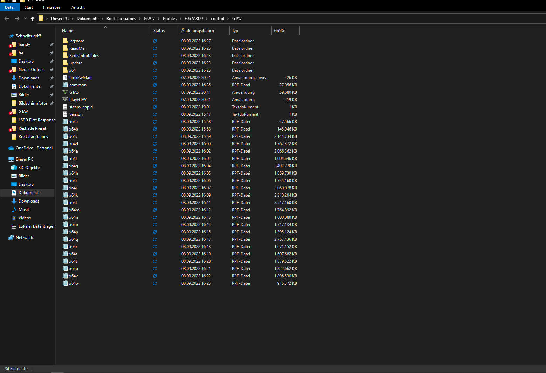546x373 pixels.
Task: Expand chevron after Rockstar Games breadcrumb
Action: (x=140, y=19)
